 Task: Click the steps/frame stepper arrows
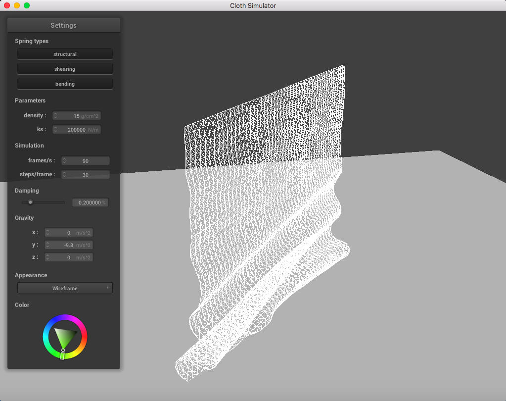click(x=64, y=174)
